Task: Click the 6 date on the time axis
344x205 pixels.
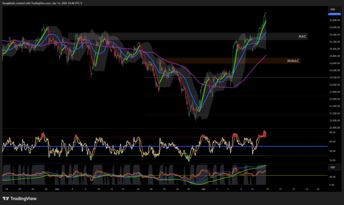Action: (x=86, y=189)
